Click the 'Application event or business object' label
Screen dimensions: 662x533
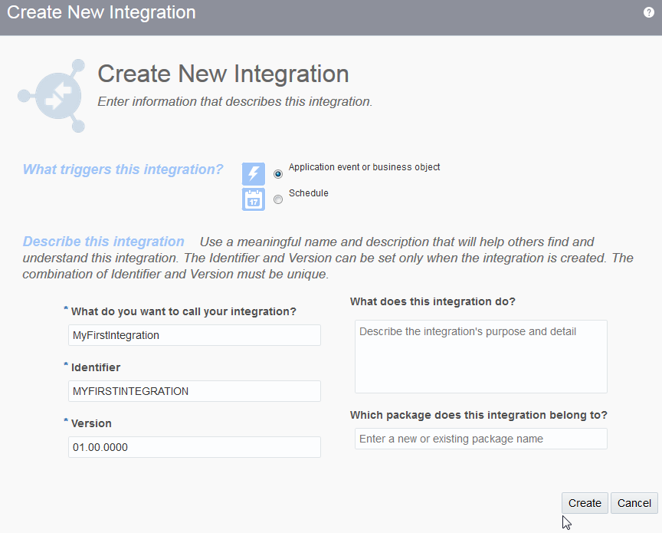point(364,167)
